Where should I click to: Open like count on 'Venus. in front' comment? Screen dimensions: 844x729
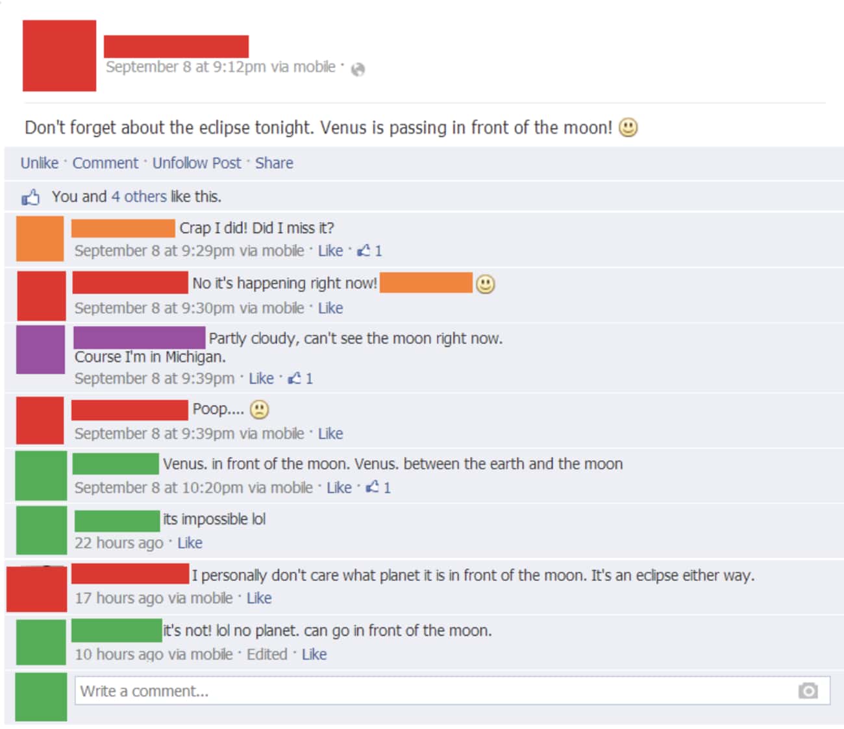point(379,488)
